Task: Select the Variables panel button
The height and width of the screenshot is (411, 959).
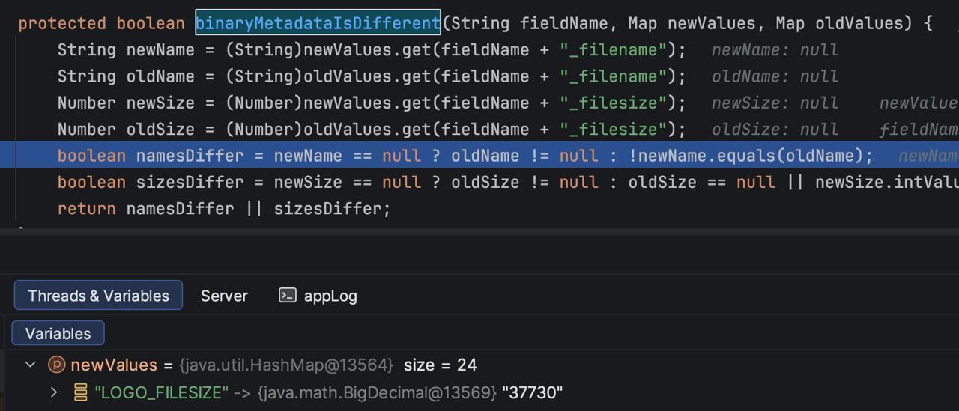Action: pos(58,333)
